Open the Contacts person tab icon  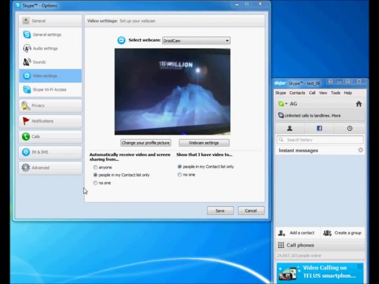point(290,128)
